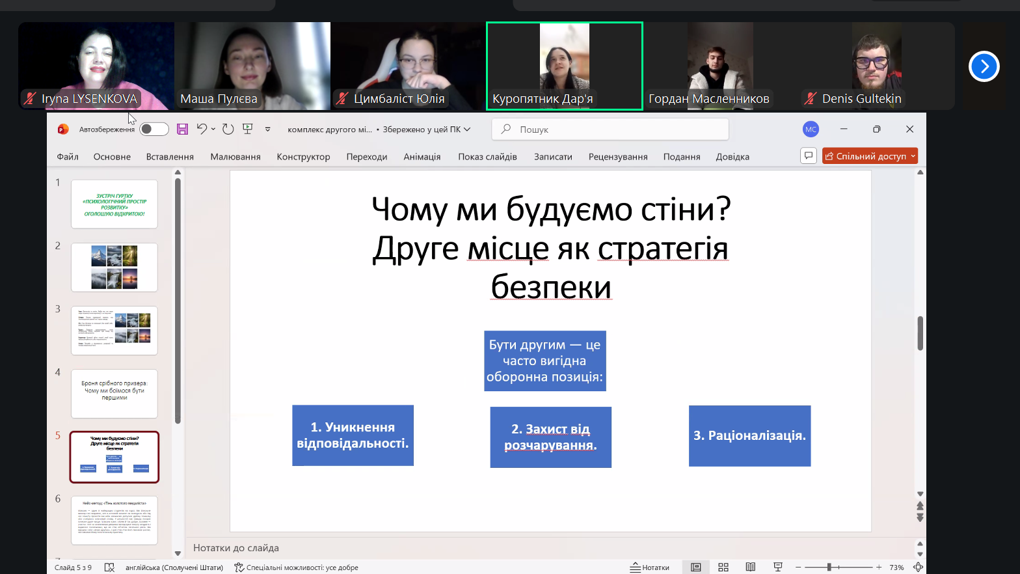
Task: Run the status bar spell check icon
Action: pyautogui.click(x=109, y=567)
